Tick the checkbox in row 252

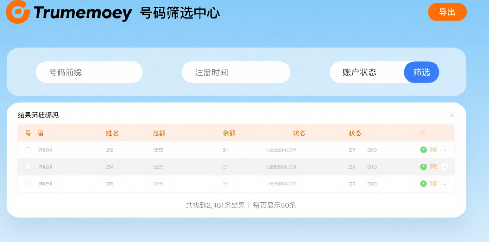(28, 150)
